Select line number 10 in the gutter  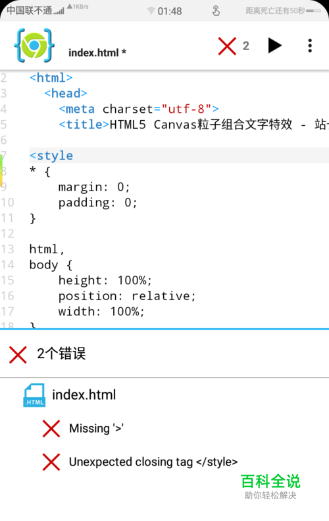click(x=7, y=202)
